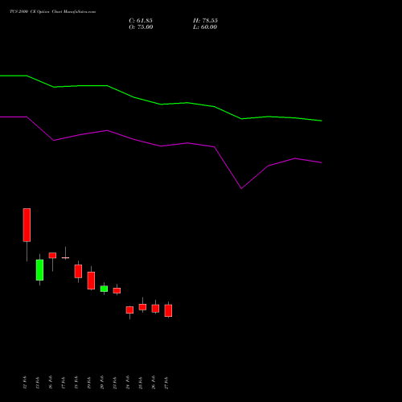Select the 24 Feb date label
This screenshot has height=402, width=402.
click(128, 383)
